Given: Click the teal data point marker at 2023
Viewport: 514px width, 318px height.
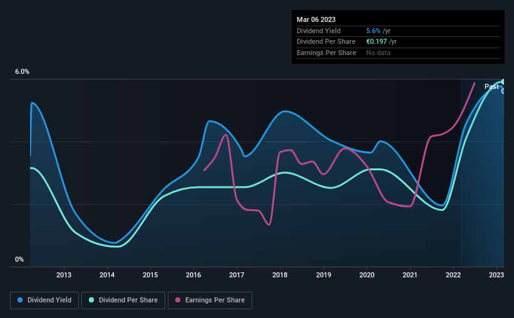Looking at the screenshot, I should click(503, 81).
